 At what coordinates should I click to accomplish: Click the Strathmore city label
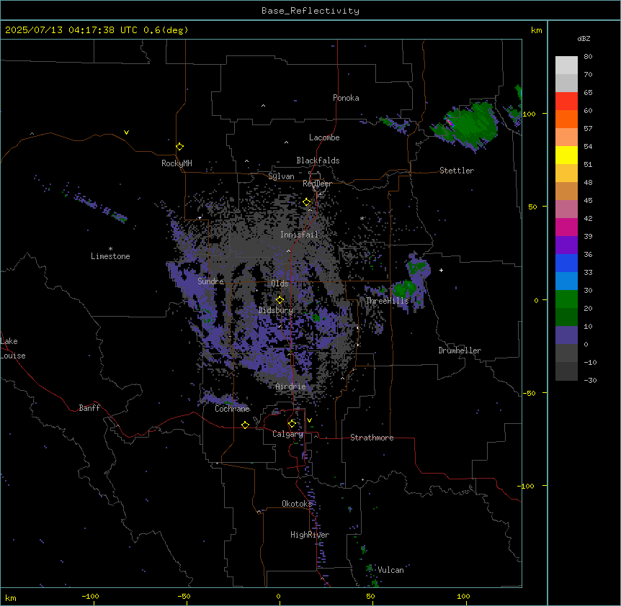(x=372, y=438)
